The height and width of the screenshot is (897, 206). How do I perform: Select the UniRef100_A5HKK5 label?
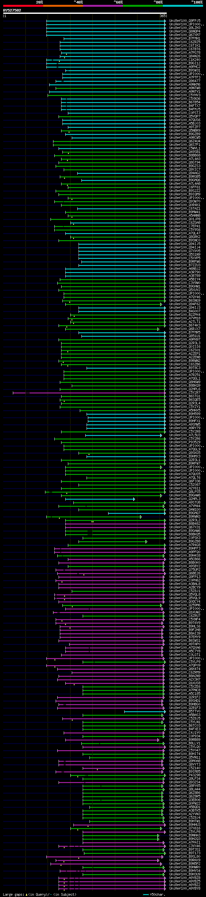click(185, 410)
